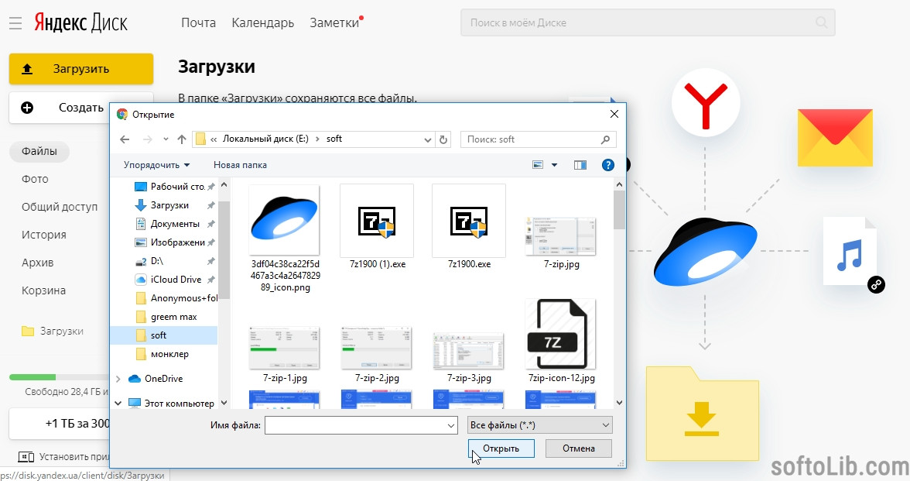
Task: Select the 7z1900.exe file
Action: [x=469, y=227]
